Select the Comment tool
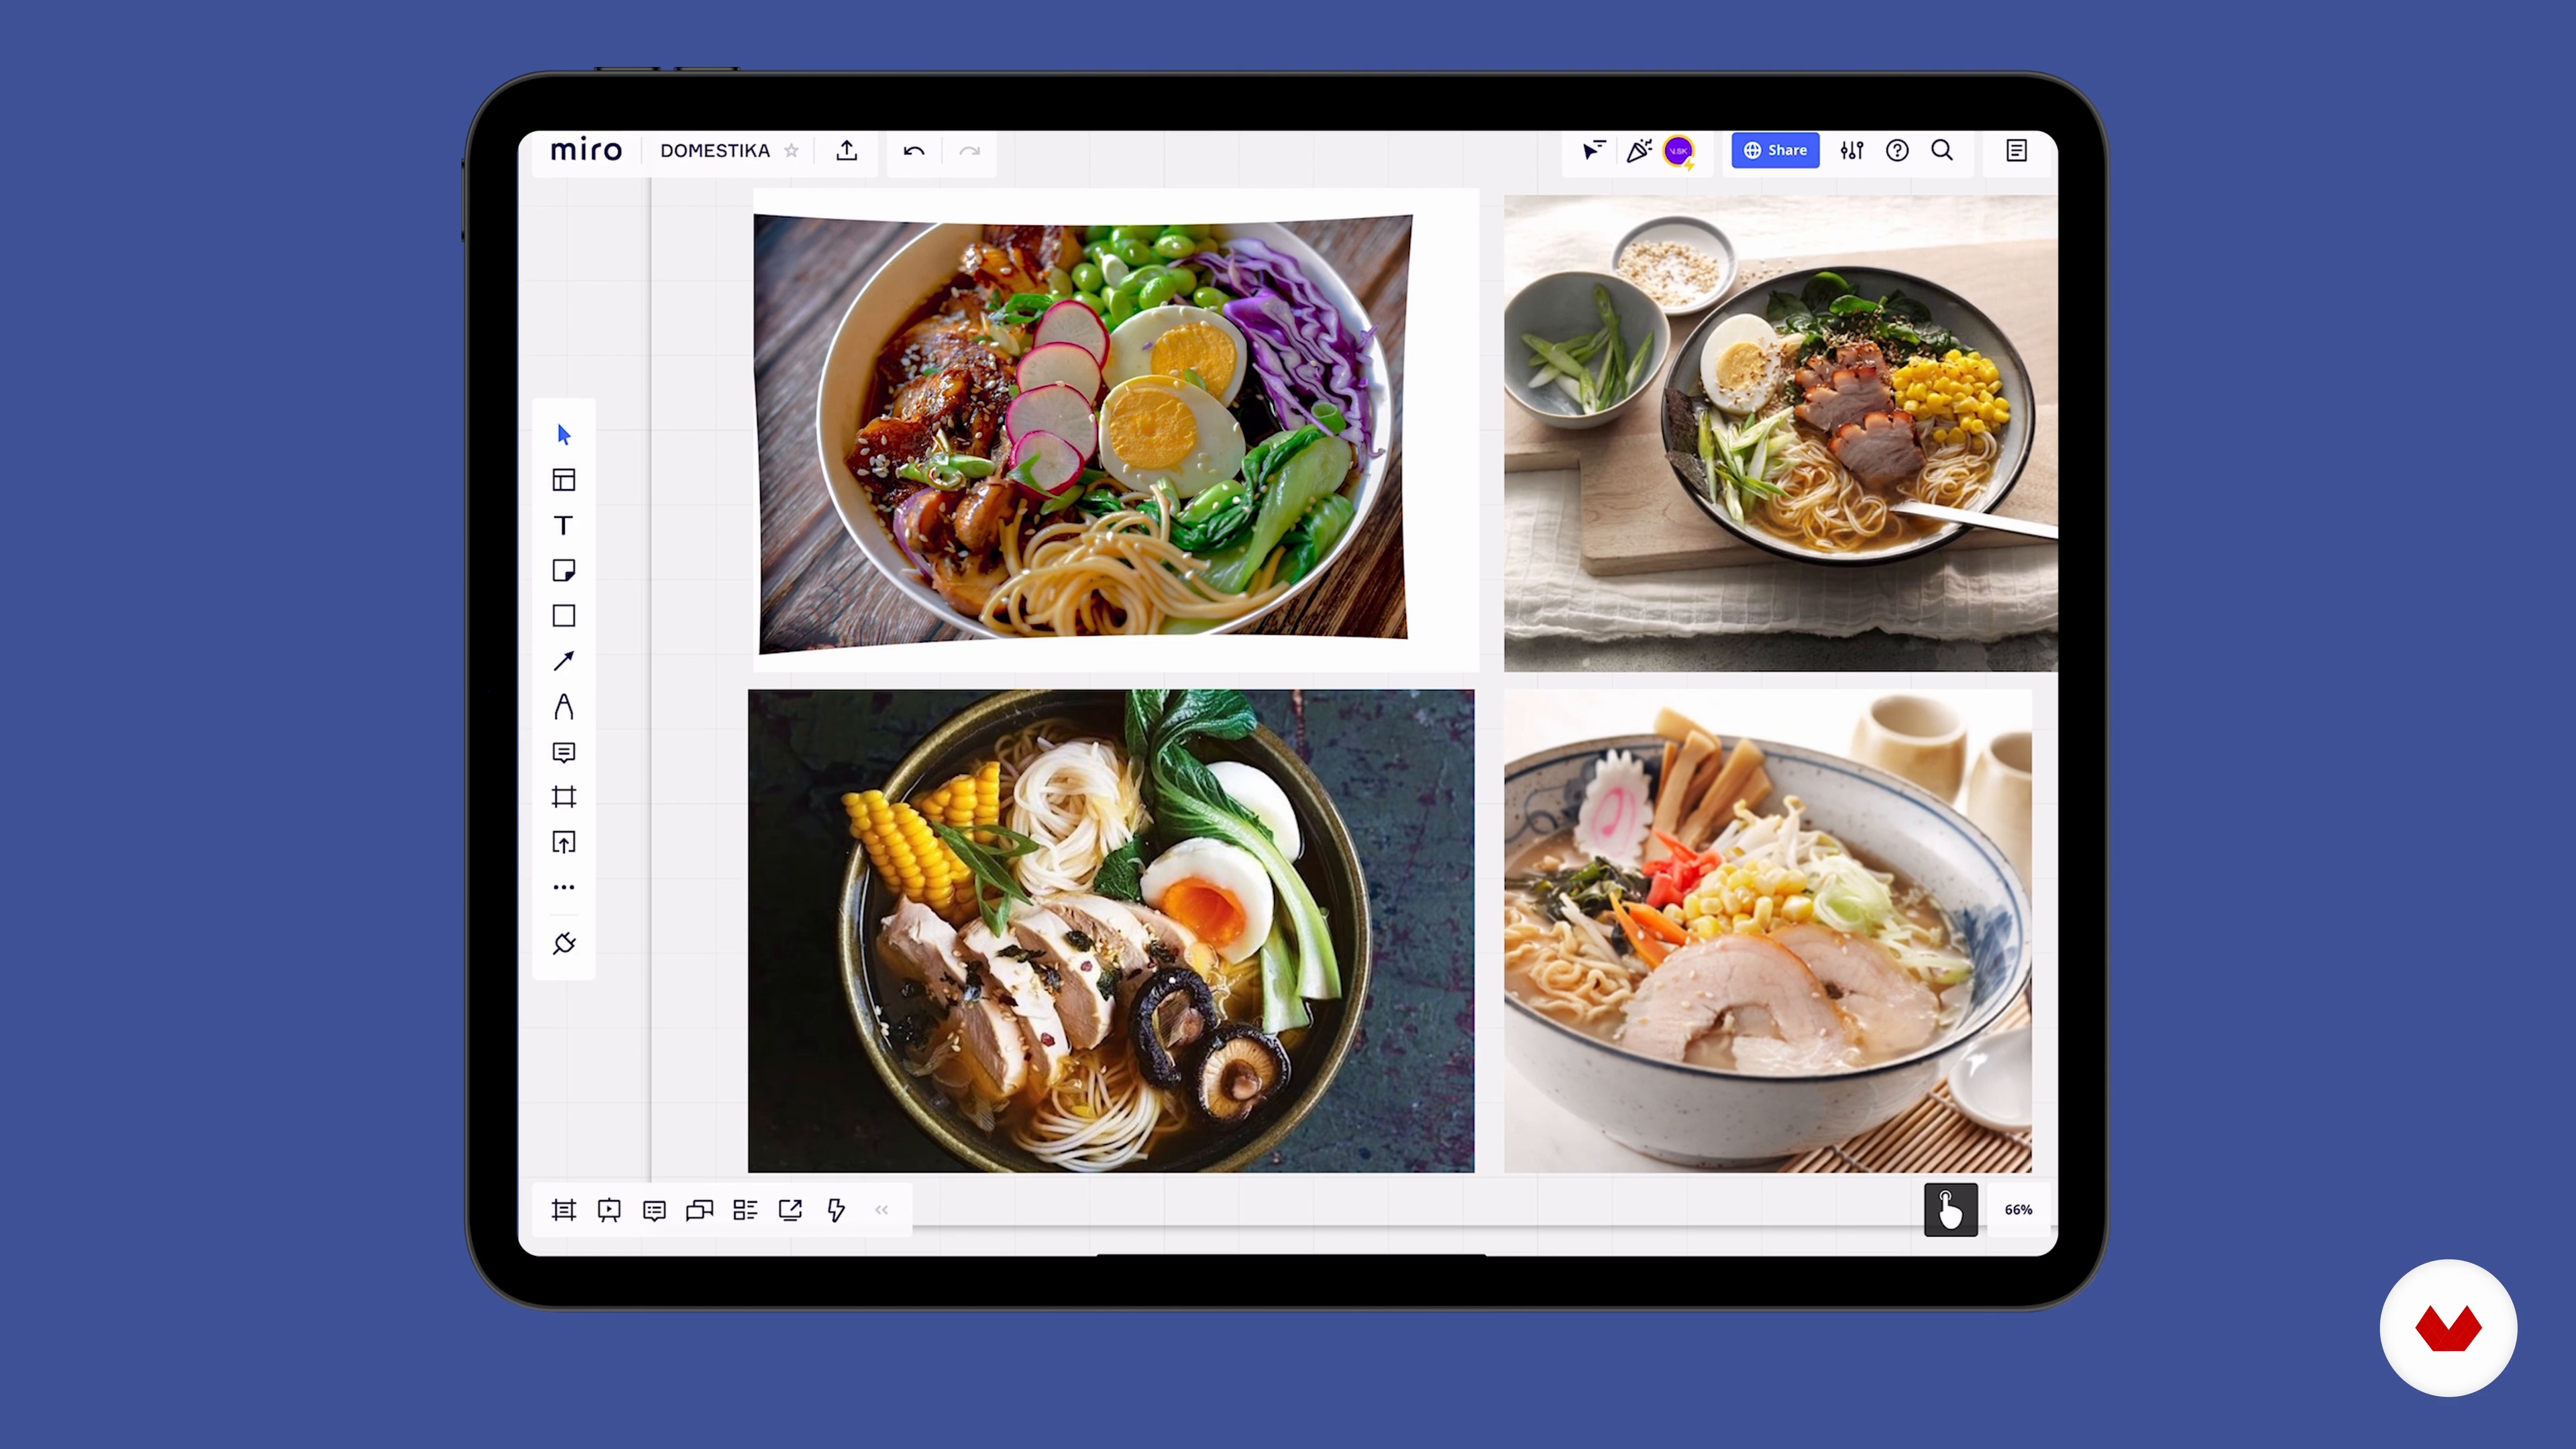 (564, 752)
